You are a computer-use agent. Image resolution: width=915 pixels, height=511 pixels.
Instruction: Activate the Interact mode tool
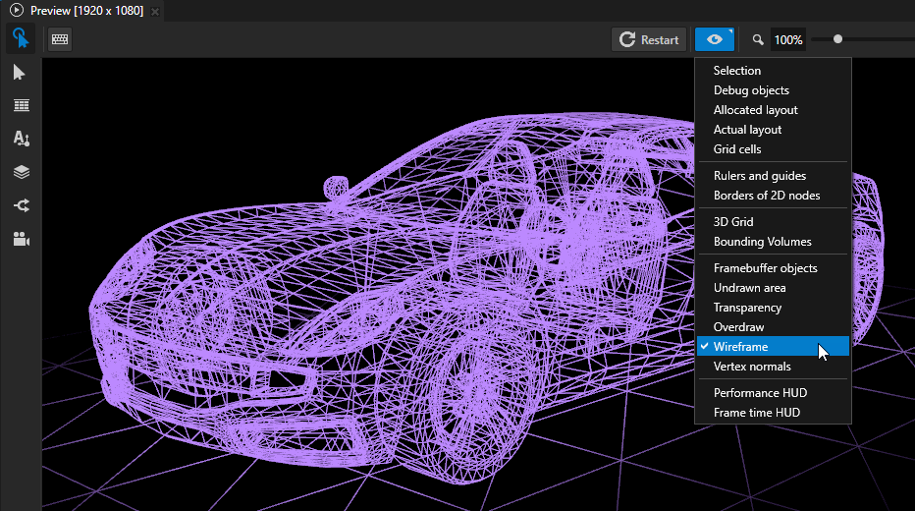[x=21, y=39]
